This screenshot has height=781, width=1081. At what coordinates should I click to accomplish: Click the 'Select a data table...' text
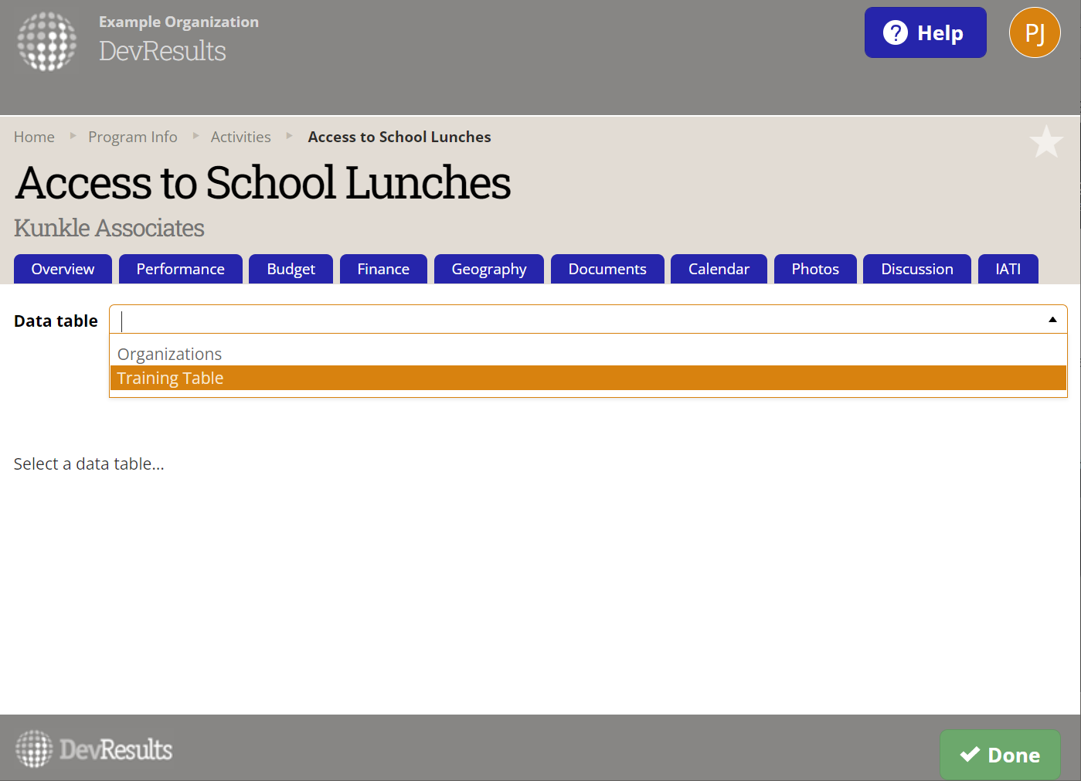89,464
